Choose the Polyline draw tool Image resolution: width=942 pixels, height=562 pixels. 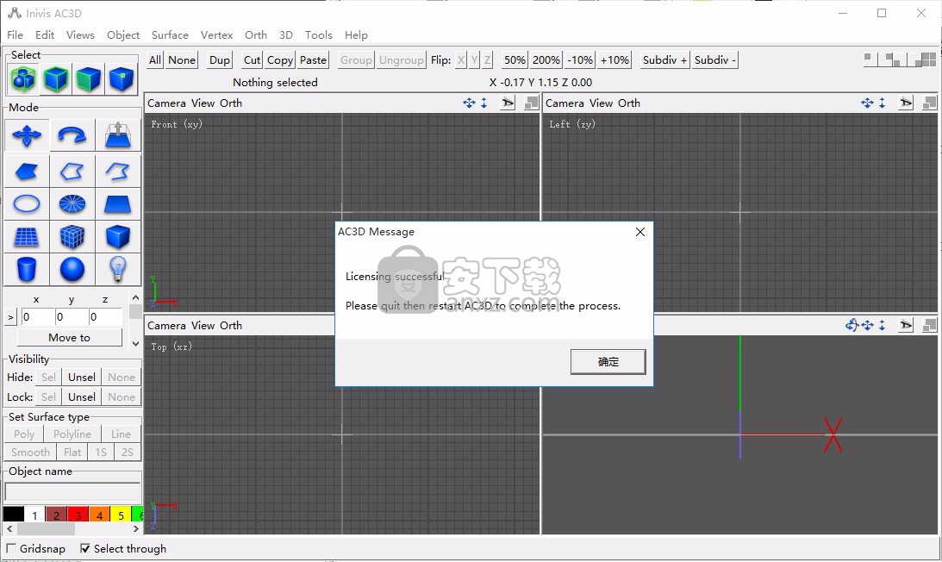pos(72,172)
